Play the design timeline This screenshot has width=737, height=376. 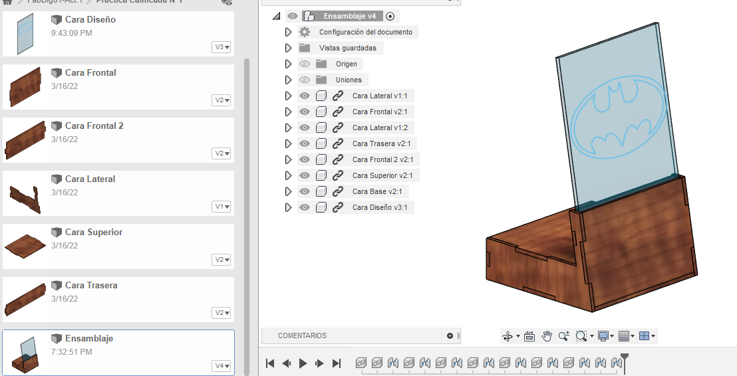point(303,363)
